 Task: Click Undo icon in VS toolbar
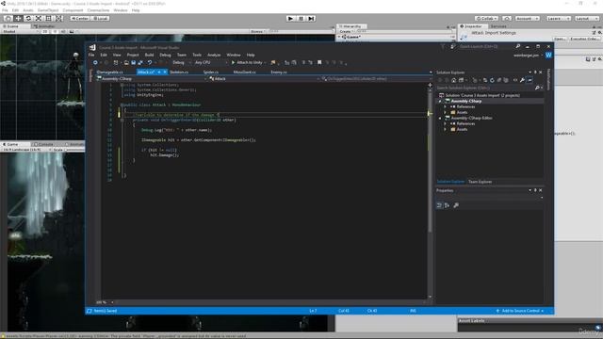150,62
